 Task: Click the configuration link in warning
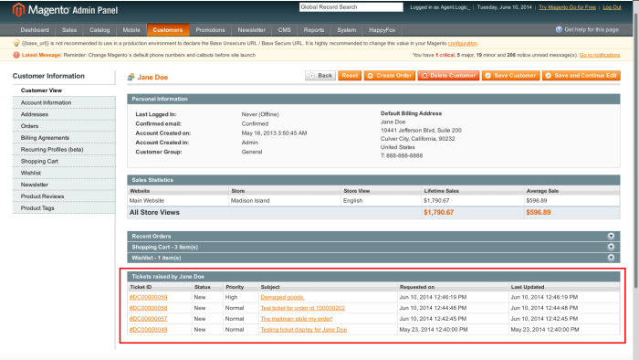[x=463, y=43]
